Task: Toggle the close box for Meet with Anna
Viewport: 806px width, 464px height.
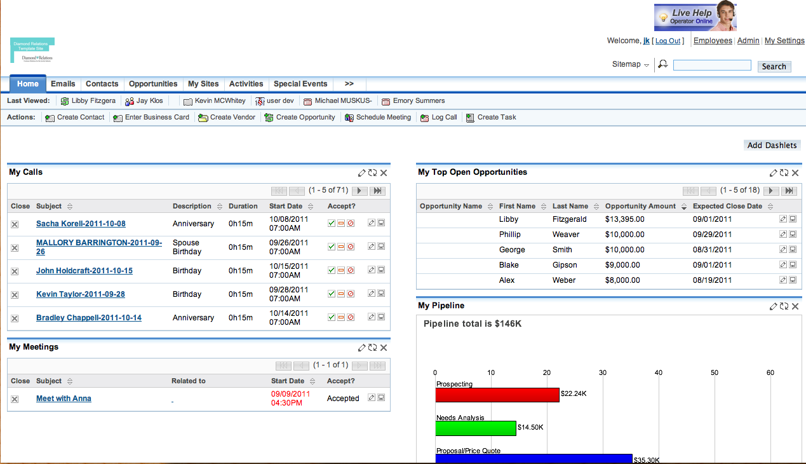Action: 15,399
